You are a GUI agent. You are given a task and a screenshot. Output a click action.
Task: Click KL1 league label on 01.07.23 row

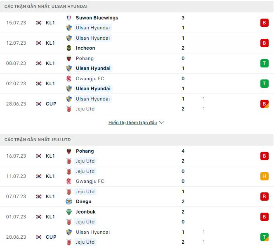click(50, 217)
